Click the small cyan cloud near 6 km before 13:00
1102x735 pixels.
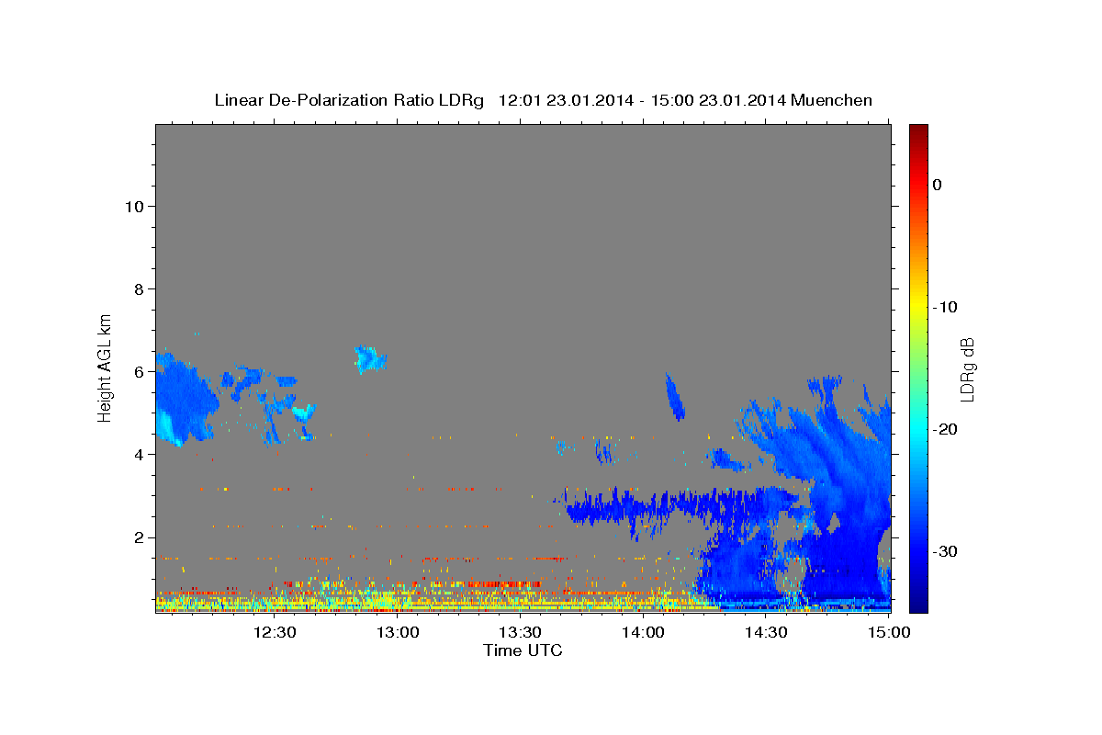(370, 358)
